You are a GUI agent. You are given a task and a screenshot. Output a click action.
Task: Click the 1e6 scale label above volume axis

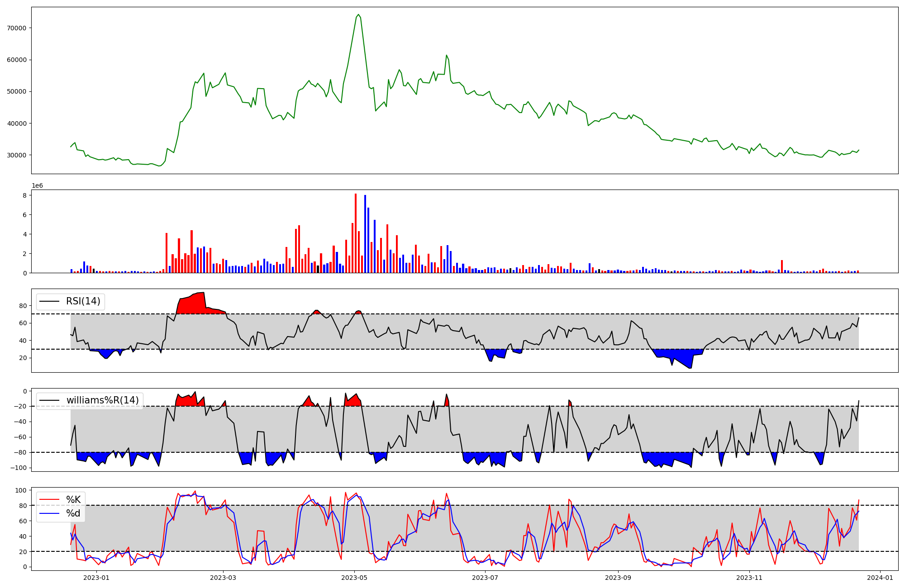[x=37, y=186]
